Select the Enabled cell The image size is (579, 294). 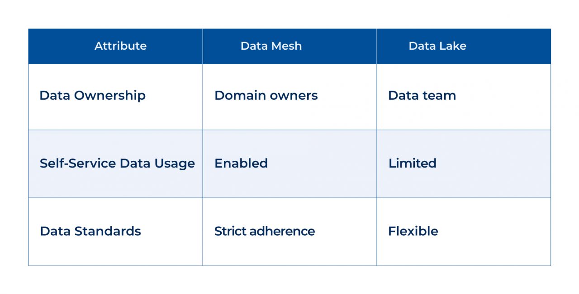click(241, 163)
